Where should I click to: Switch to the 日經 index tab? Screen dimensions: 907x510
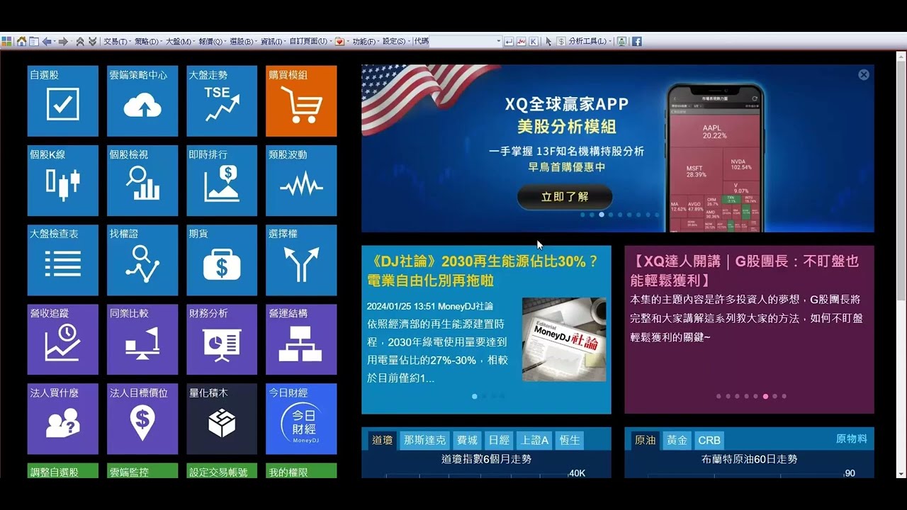pyautogui.click(x=499, y=440)
